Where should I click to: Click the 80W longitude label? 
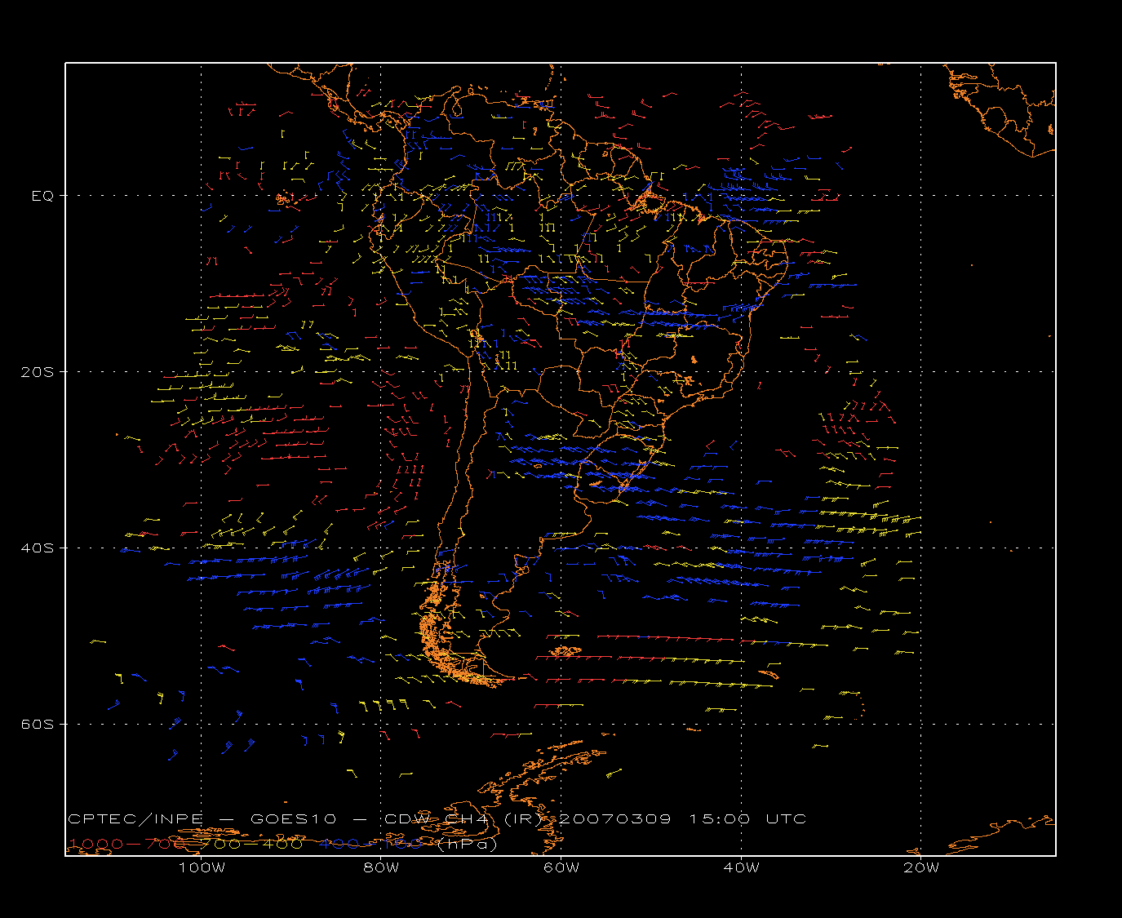(x=381, y=867)
